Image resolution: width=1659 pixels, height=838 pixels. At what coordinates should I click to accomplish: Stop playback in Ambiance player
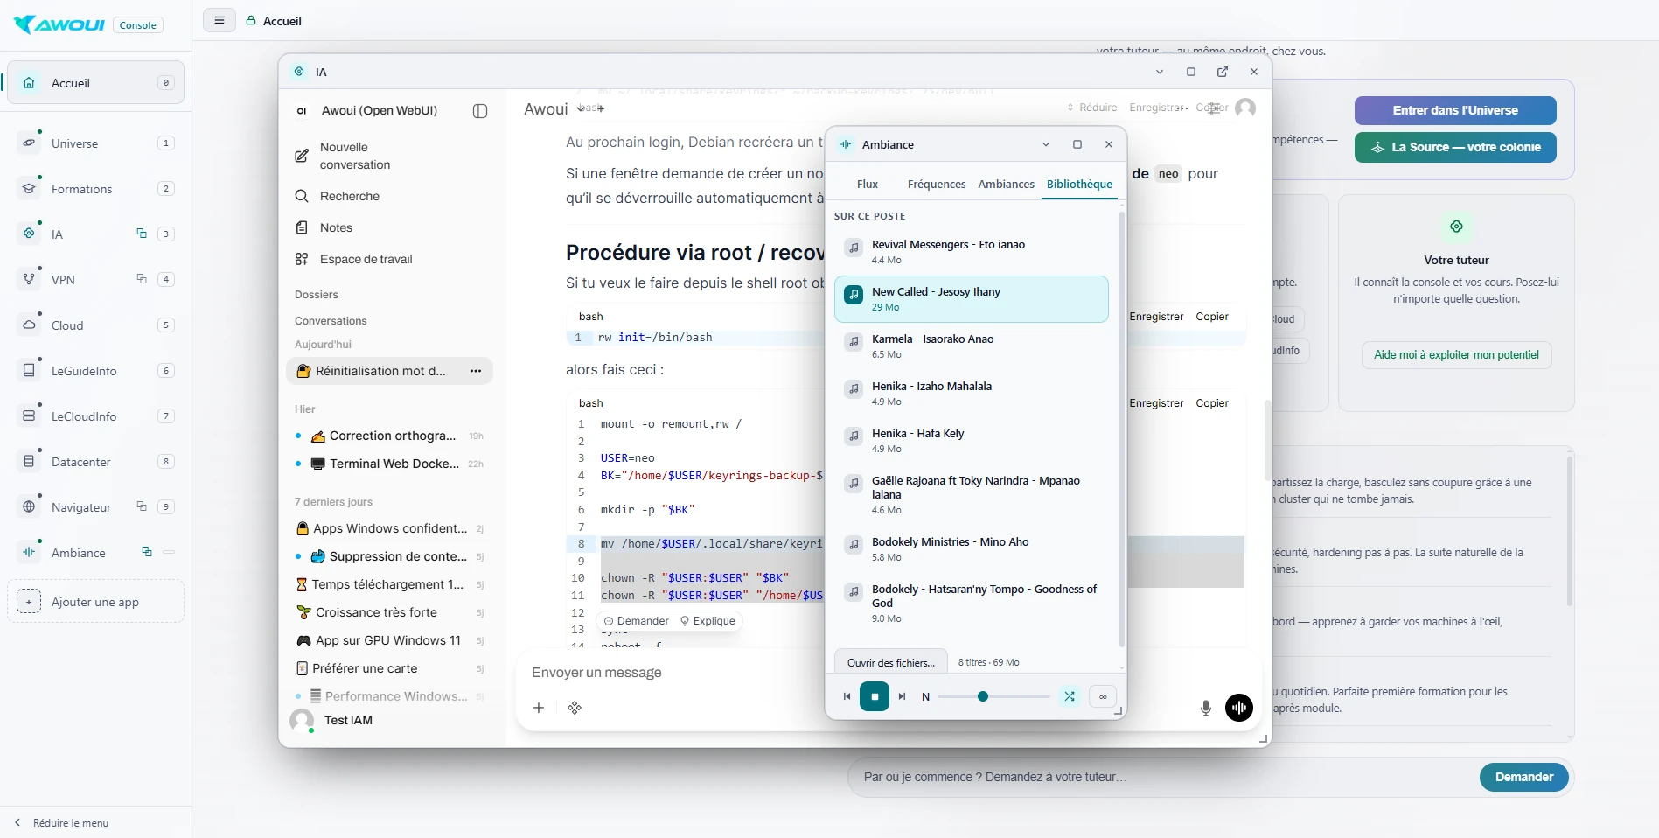pos(875,696)
